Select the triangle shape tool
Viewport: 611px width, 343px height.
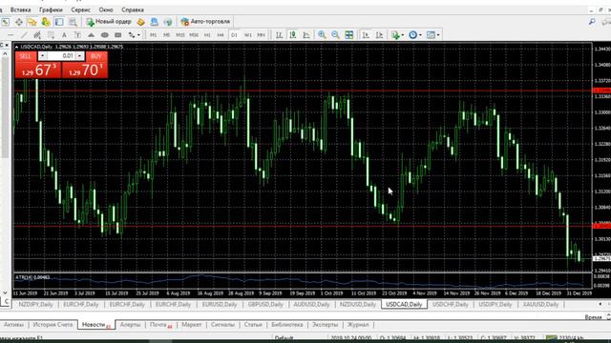[91, 35]
